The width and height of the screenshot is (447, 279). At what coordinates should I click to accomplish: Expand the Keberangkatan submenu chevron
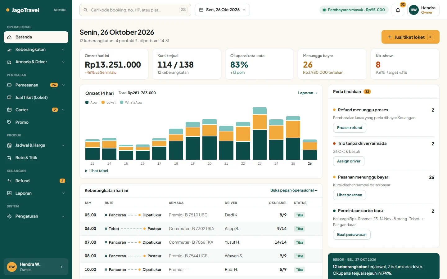tap(63, 50)
